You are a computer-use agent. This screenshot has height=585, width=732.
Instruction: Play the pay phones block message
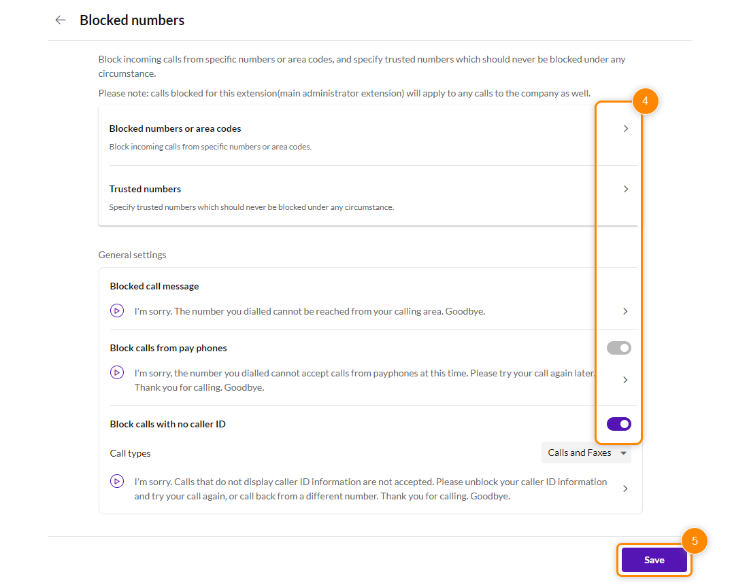click(117, 373)
